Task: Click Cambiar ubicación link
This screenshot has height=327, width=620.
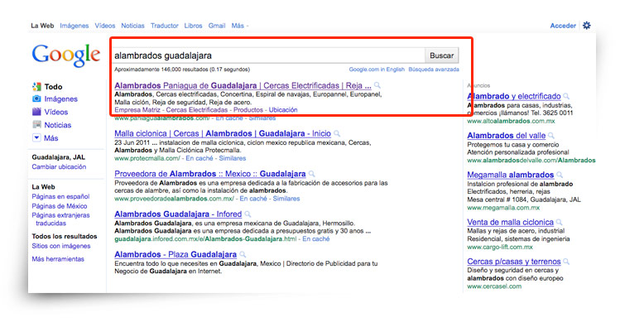Action: pyautogui.click(x=59, y=167)
